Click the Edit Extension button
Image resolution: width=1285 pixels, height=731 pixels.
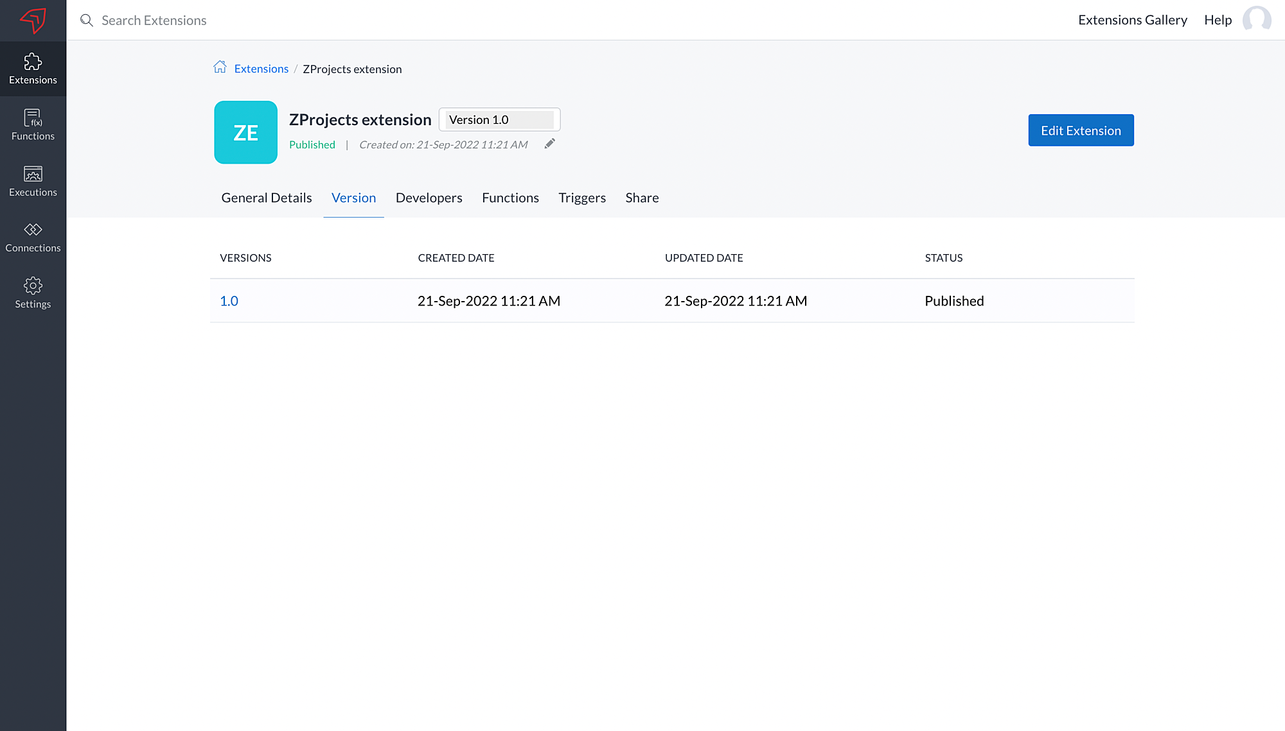point(1080,130)
